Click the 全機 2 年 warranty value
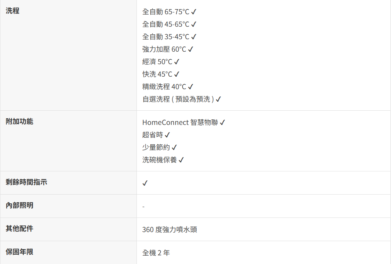 click(156, 253)
